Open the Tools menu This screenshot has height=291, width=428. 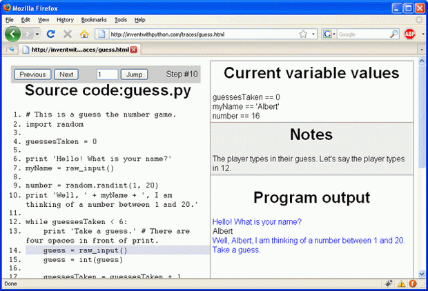[x=121, y=20]
